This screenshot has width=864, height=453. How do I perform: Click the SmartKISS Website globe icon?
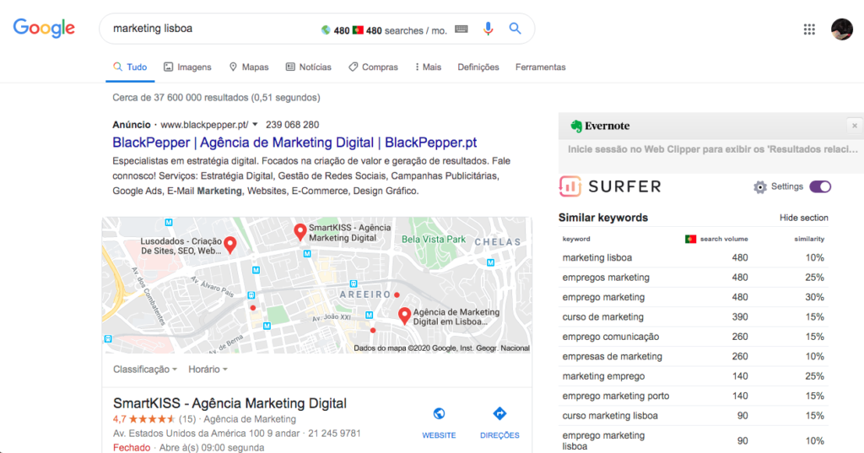click(x=439, y=414)
